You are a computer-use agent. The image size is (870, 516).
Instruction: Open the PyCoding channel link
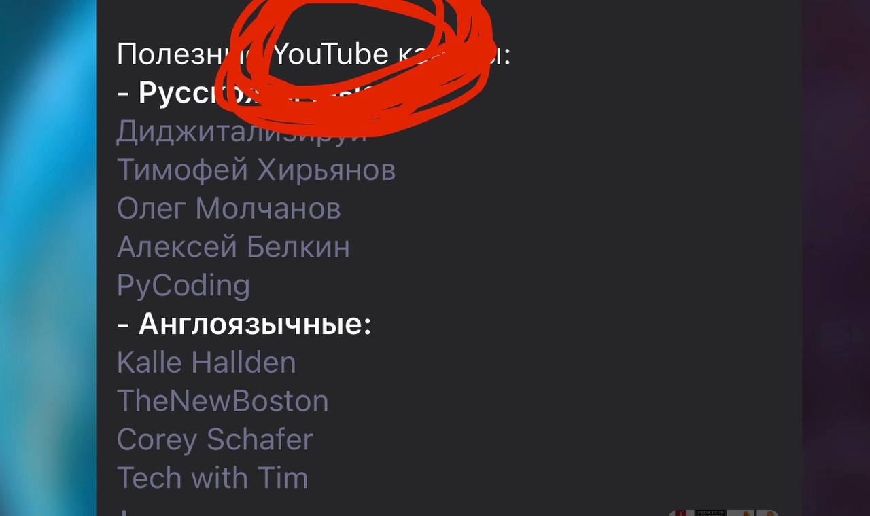184,286
